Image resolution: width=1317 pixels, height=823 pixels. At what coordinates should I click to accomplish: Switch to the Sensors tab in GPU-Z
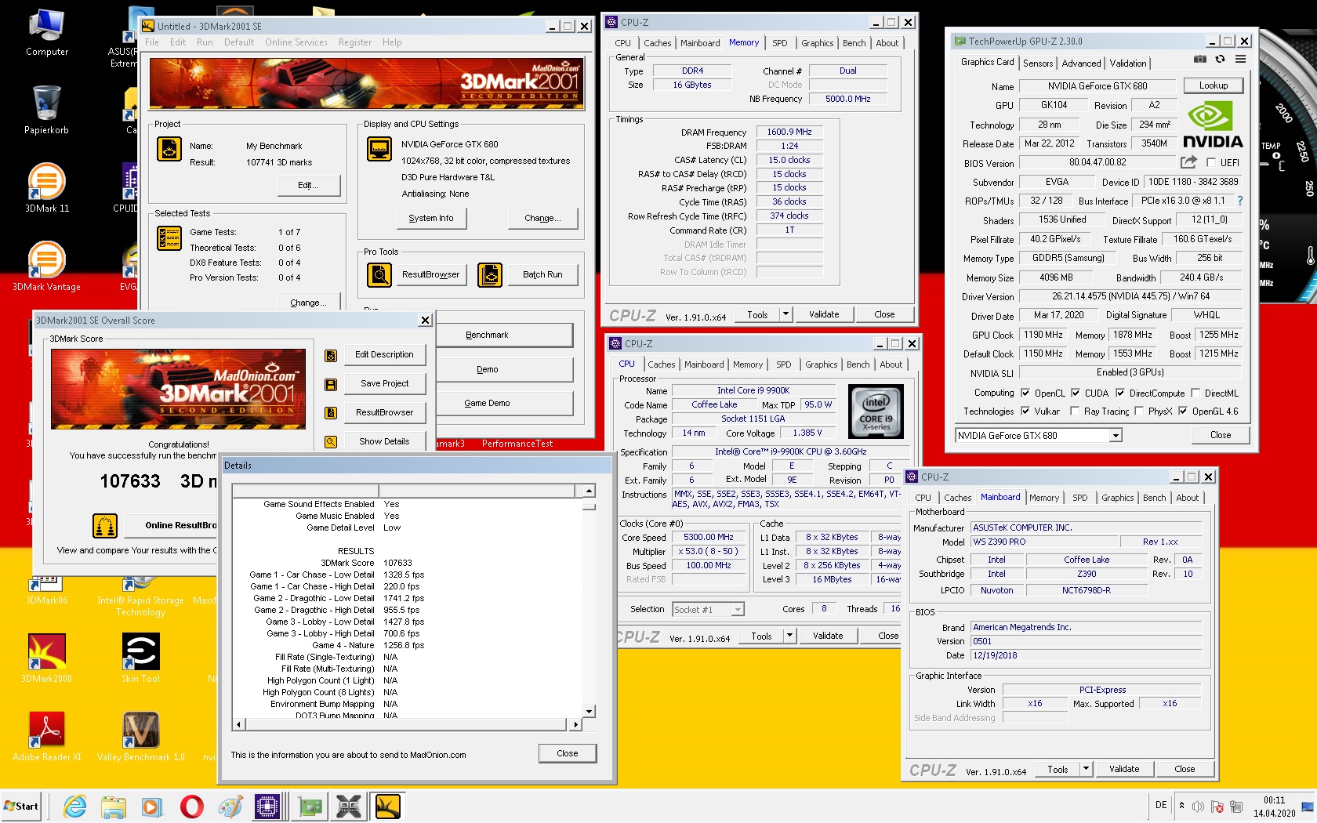point(1038,63)
